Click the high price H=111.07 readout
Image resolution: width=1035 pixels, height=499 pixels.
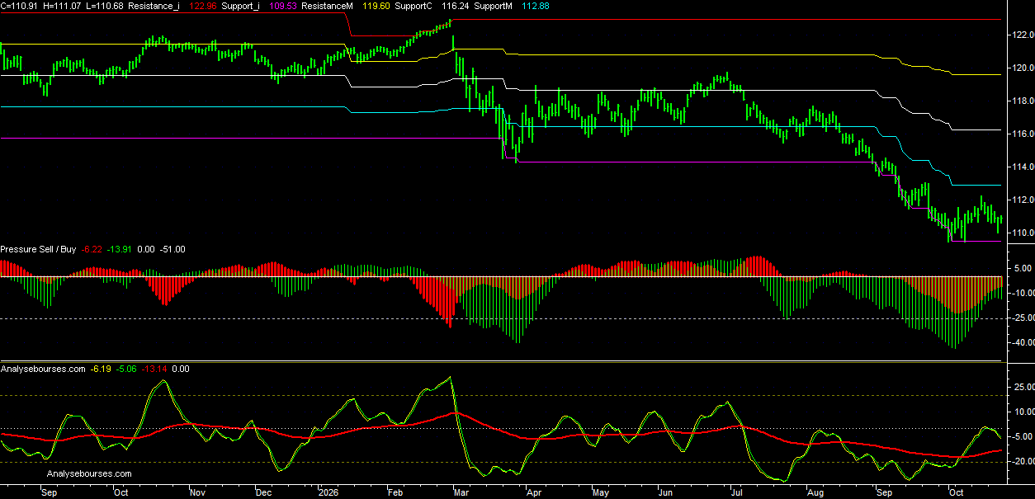60,6
